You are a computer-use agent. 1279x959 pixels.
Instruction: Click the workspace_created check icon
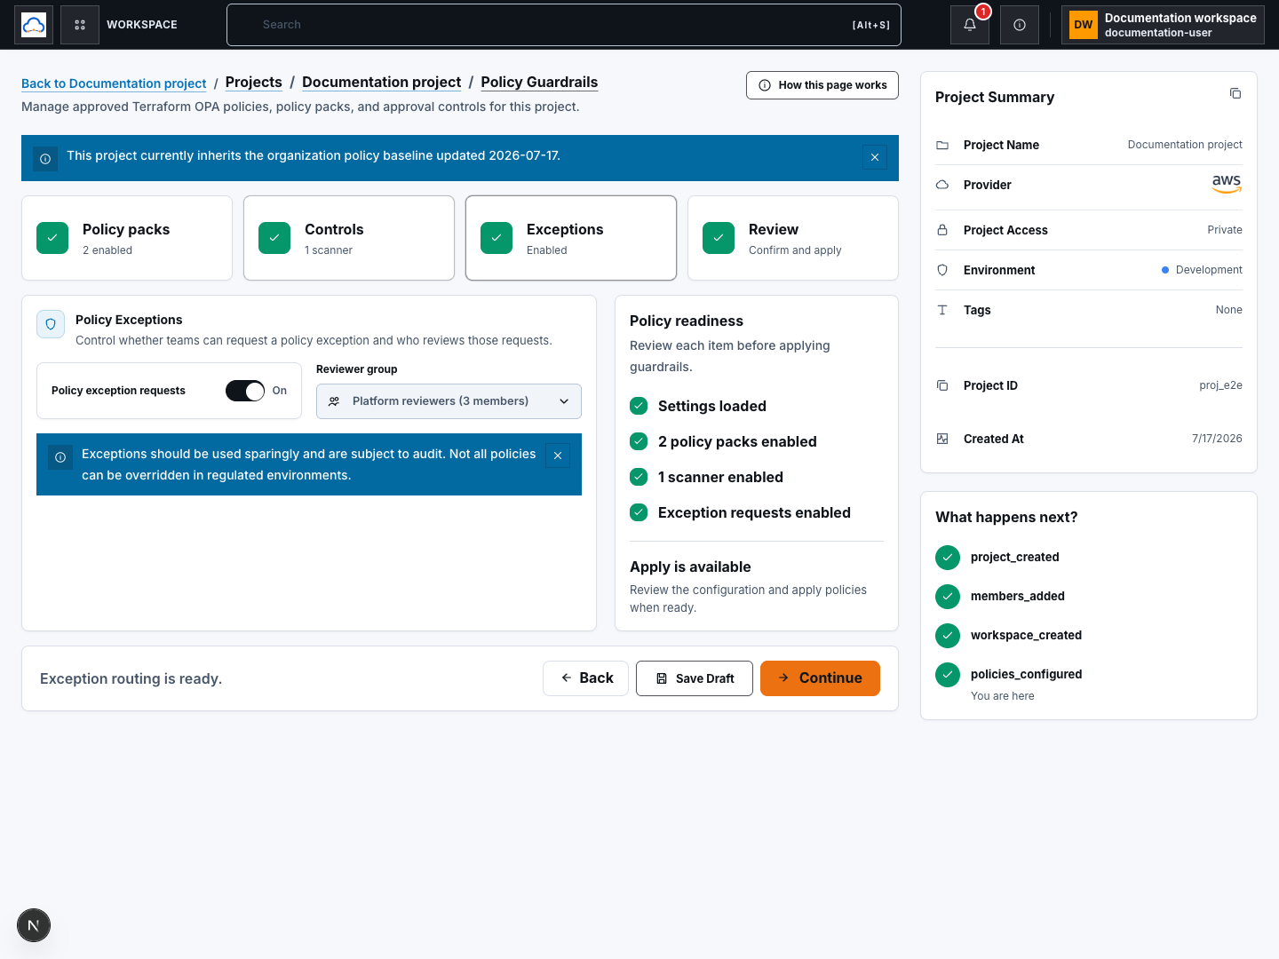(948, 636)
